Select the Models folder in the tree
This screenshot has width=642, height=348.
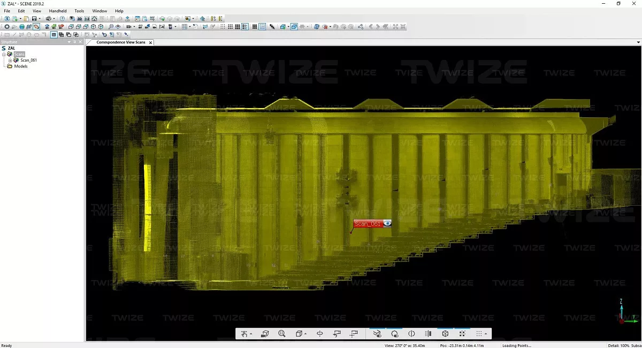(x=21, y=66)
